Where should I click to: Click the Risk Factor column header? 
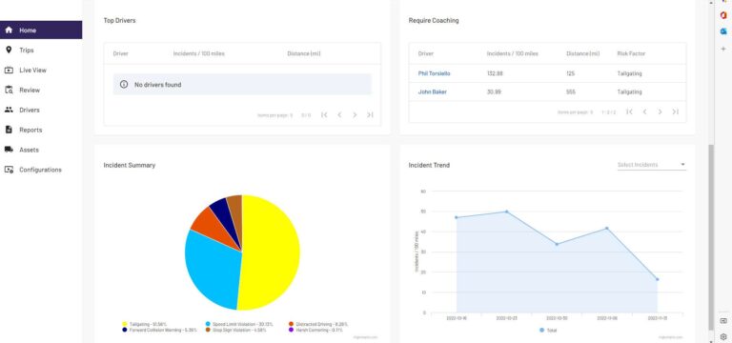(631, 53)
